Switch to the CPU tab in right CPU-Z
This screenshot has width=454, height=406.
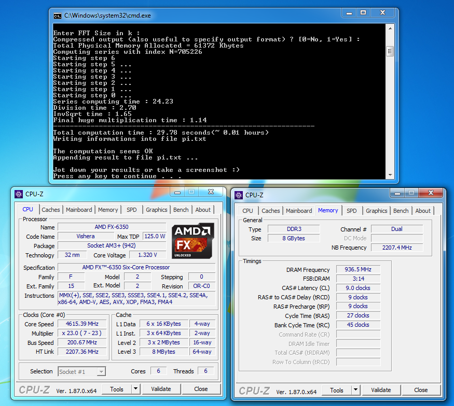click(247, 211)
